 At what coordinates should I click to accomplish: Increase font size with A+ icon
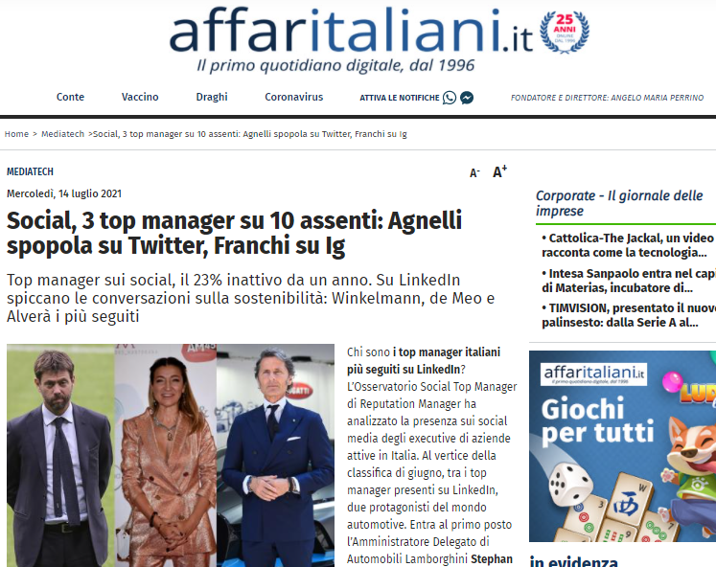point(500,172)
